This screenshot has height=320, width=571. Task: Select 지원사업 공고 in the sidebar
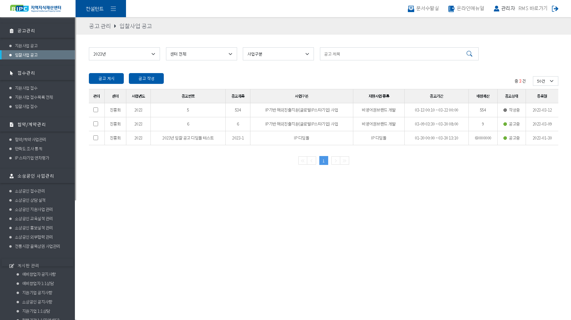[x=26, y=46]
